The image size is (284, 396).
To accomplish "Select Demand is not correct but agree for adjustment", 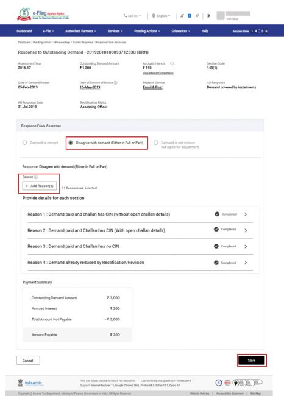I will [x=155, y=143].
